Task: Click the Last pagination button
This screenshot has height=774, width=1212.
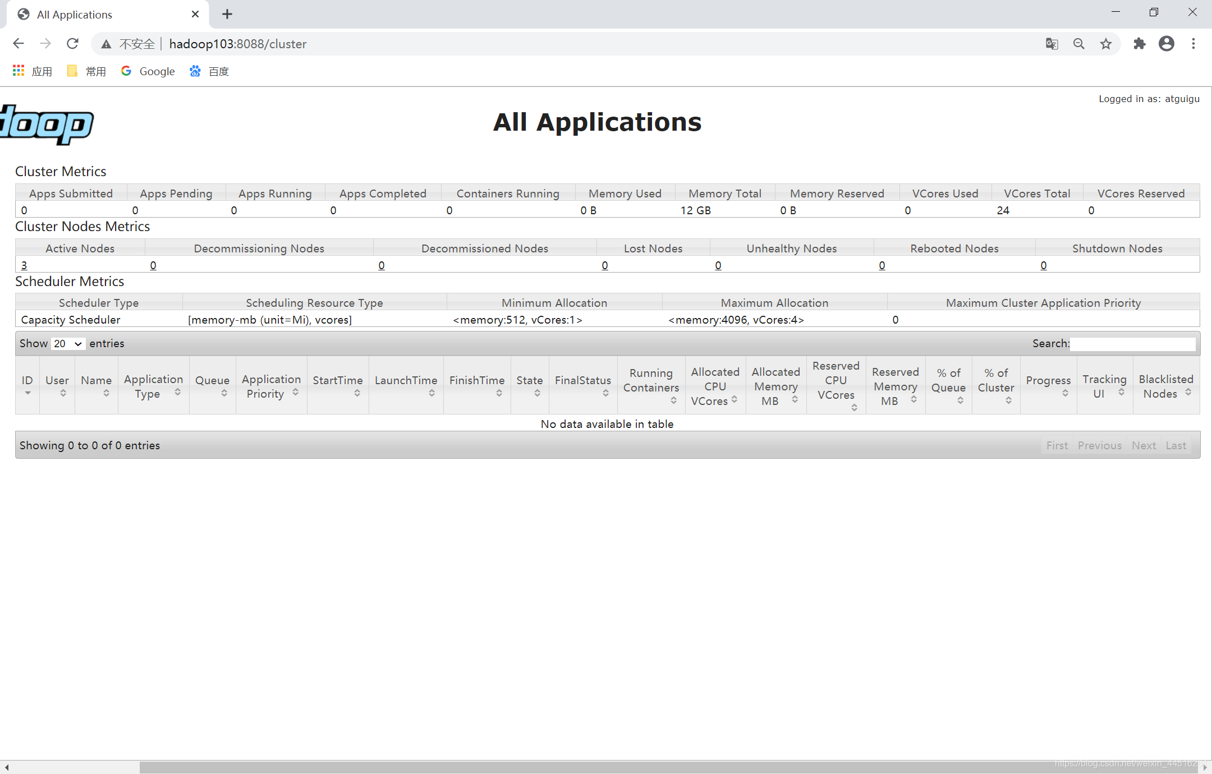Action: coord(1176,445)
